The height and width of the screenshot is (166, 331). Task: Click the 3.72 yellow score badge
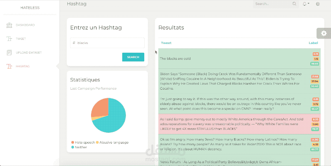tap(316, 104)
